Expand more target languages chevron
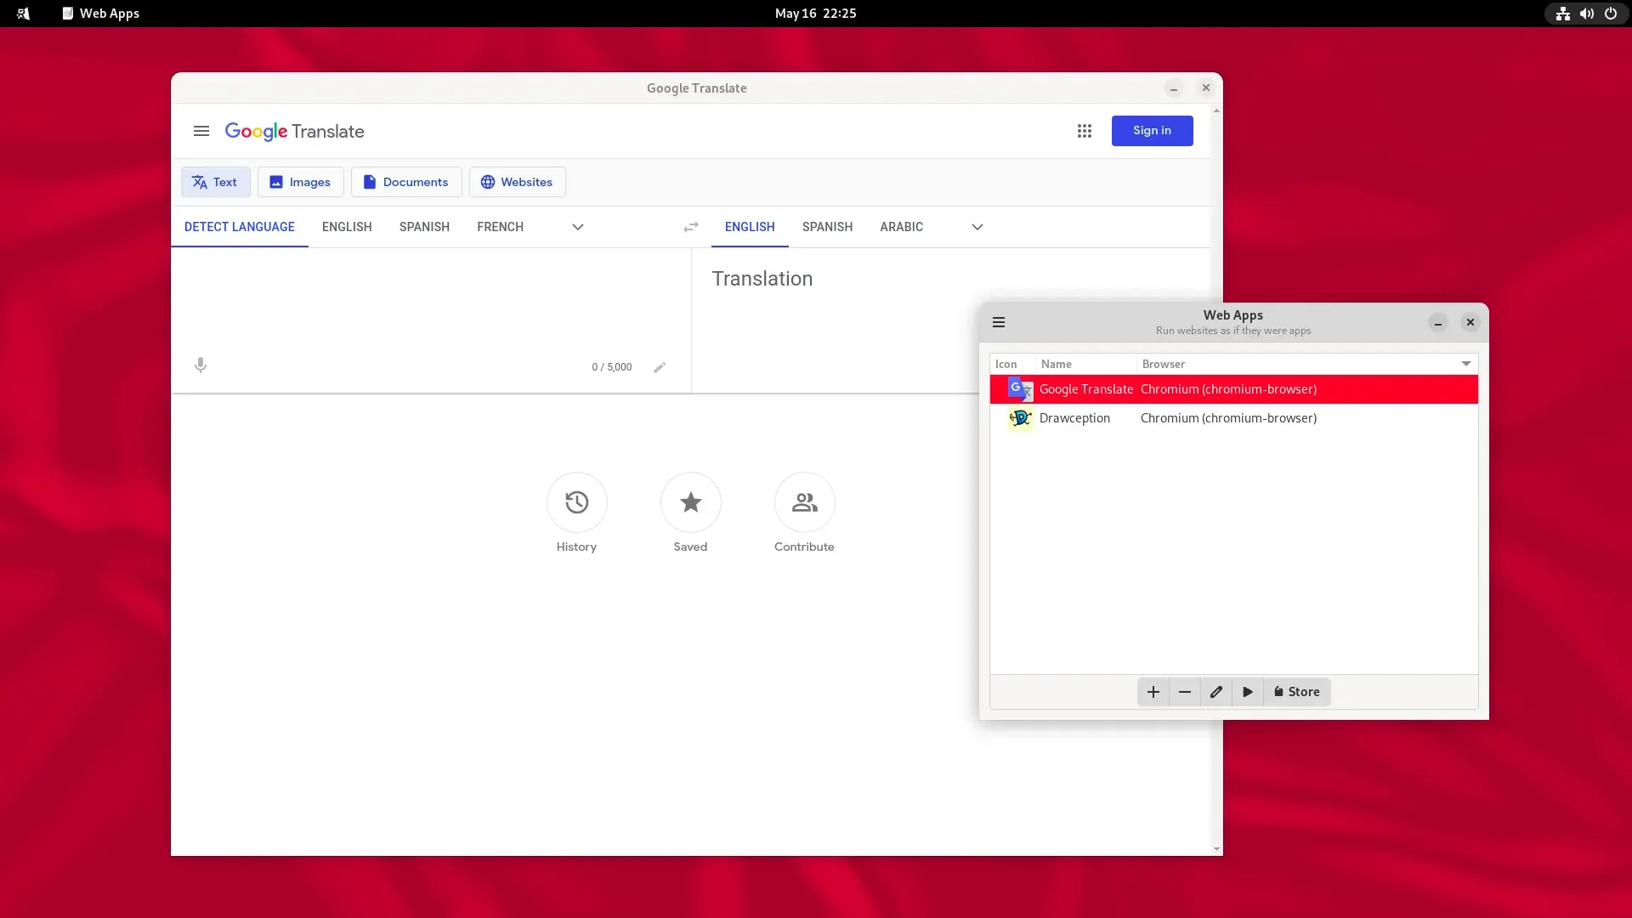Viewport: 1632px width, 918px height. point(977,227)
